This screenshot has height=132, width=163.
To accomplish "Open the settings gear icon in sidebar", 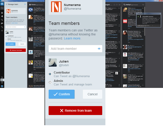I will pyautogui.click(x=2, y=83).
